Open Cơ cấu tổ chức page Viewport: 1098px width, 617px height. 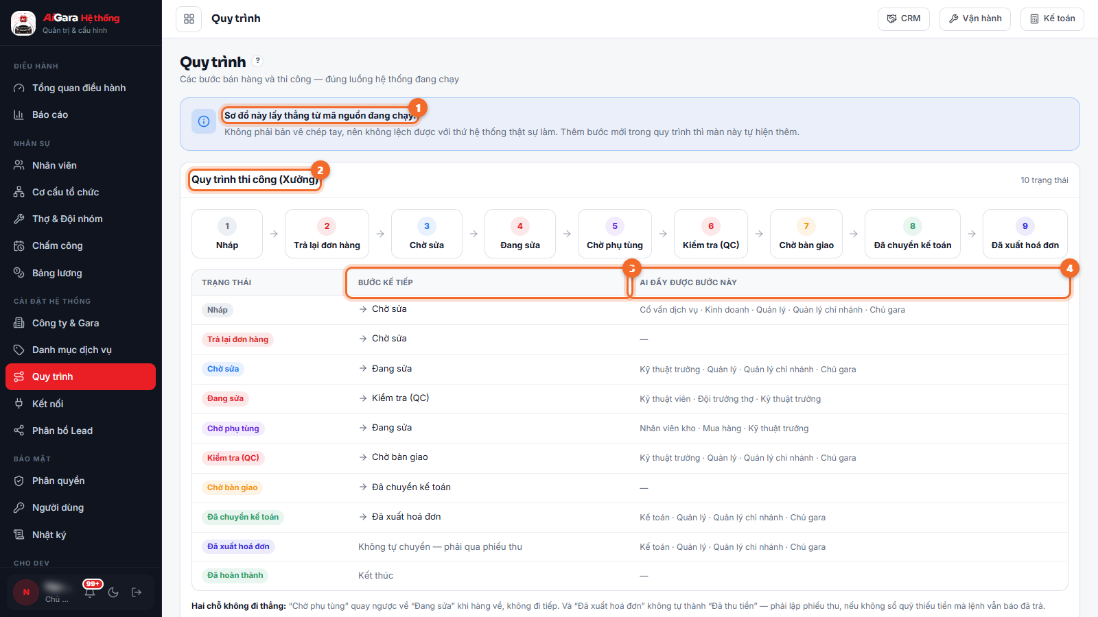80,192
